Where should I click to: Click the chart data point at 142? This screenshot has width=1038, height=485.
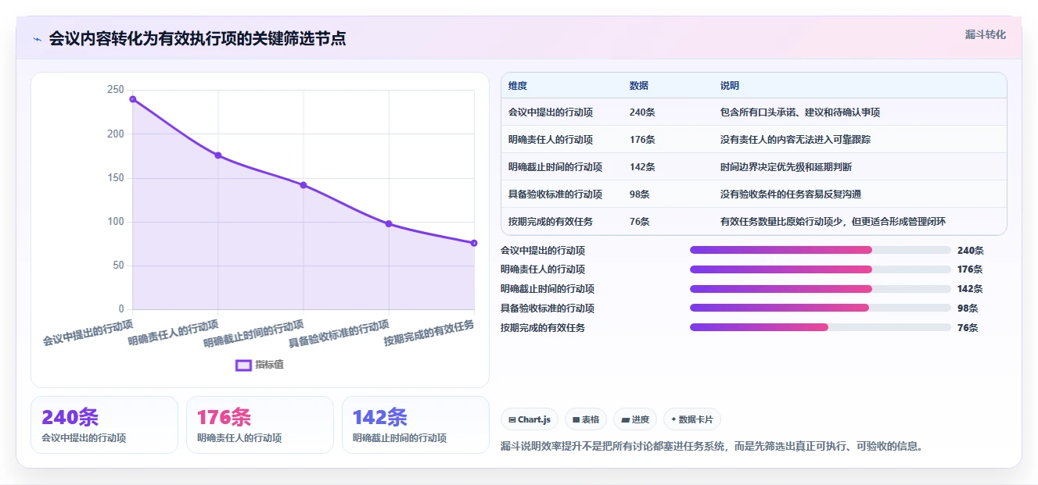303,185
